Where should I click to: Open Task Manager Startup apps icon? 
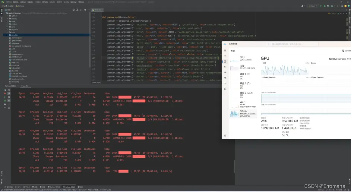[225, 72]
